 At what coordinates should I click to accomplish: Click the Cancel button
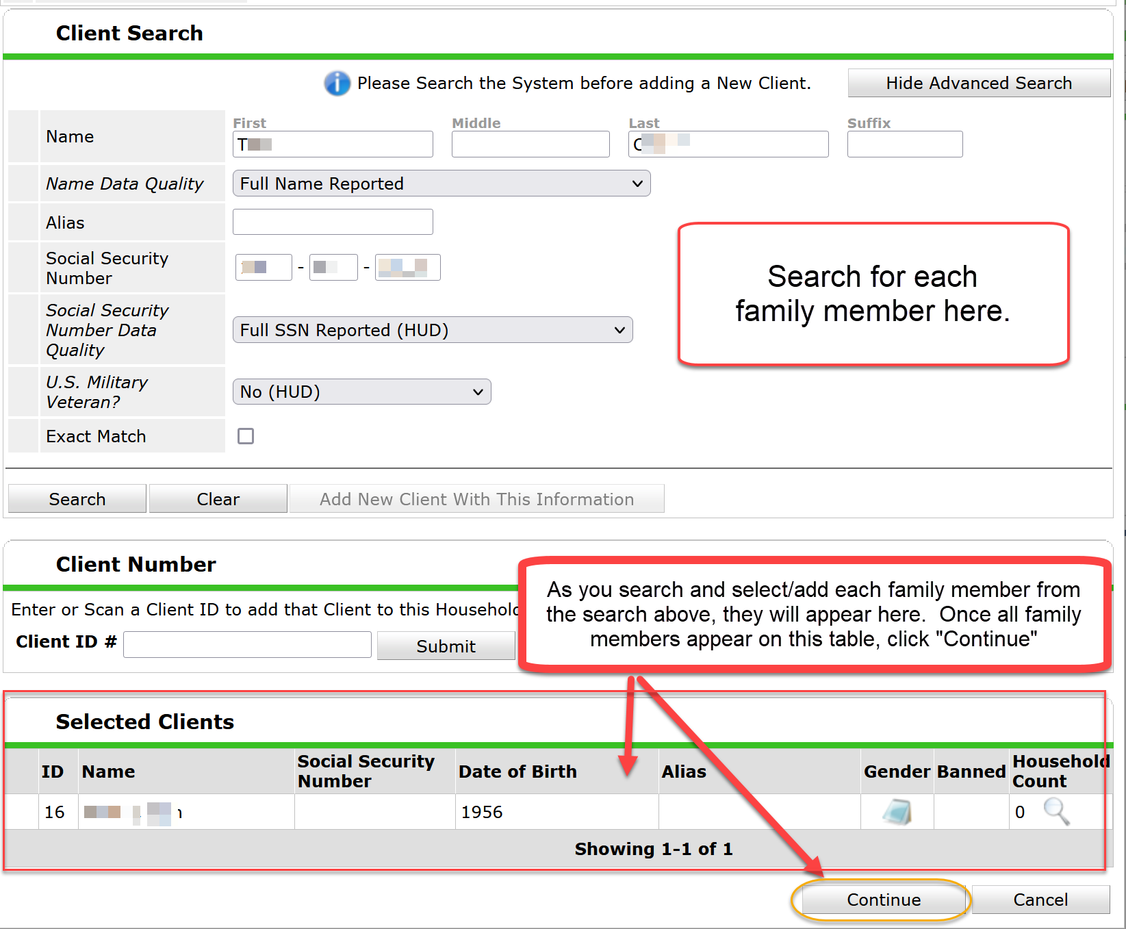(x=1040, y=900)
